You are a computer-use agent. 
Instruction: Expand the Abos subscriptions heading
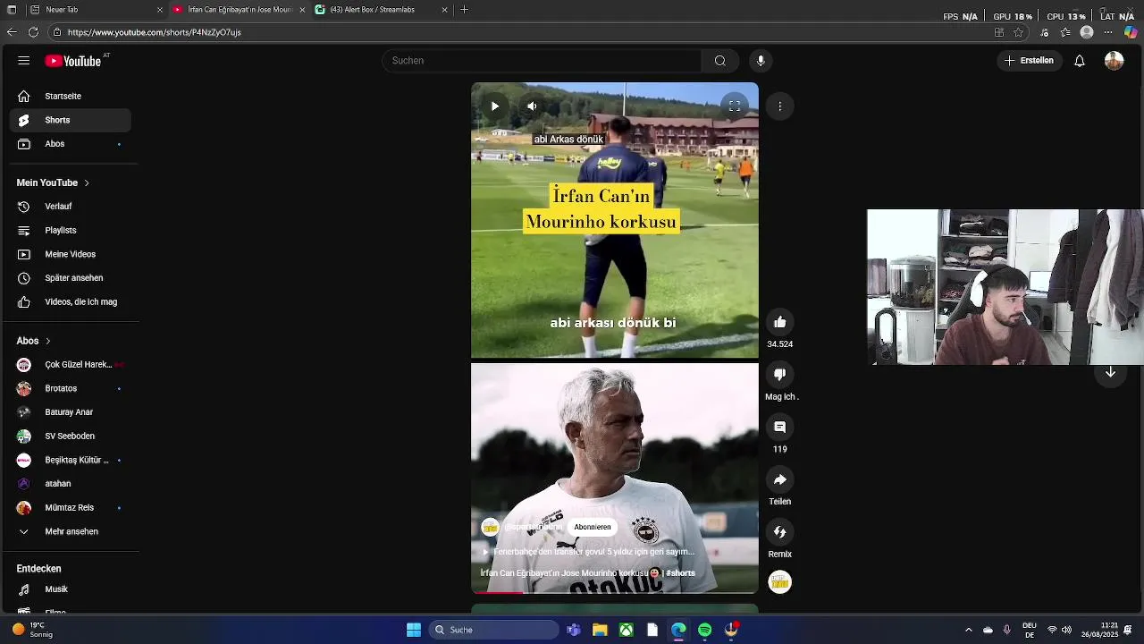(34, 341)
